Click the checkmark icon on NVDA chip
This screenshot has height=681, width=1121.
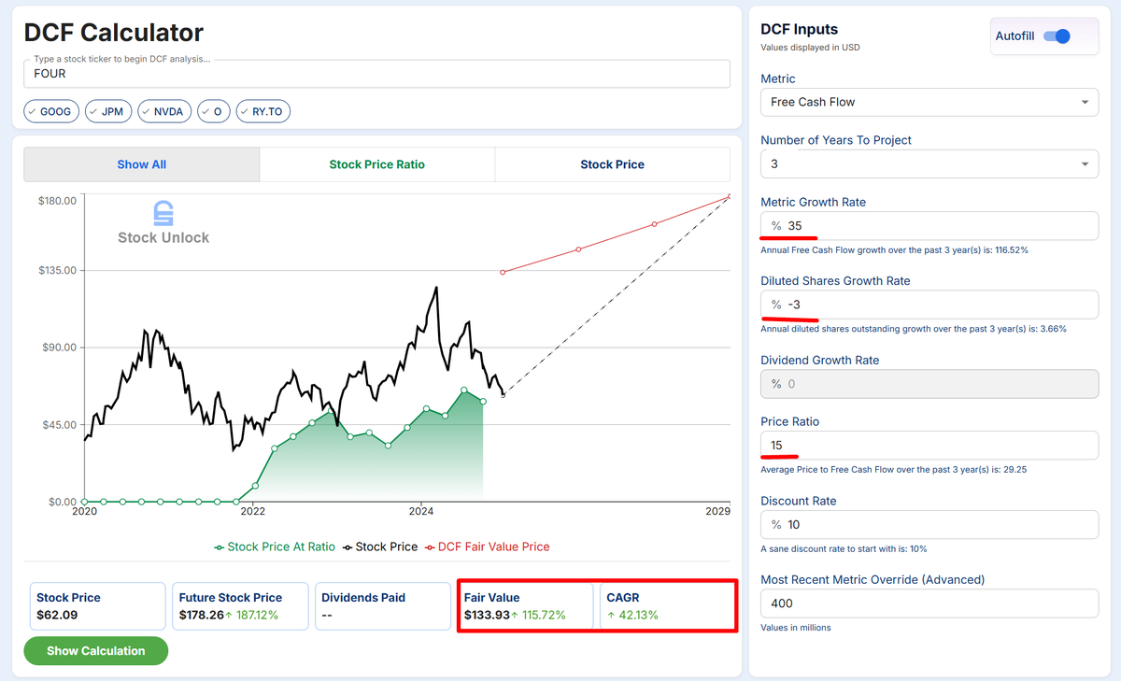pos(147,111)
